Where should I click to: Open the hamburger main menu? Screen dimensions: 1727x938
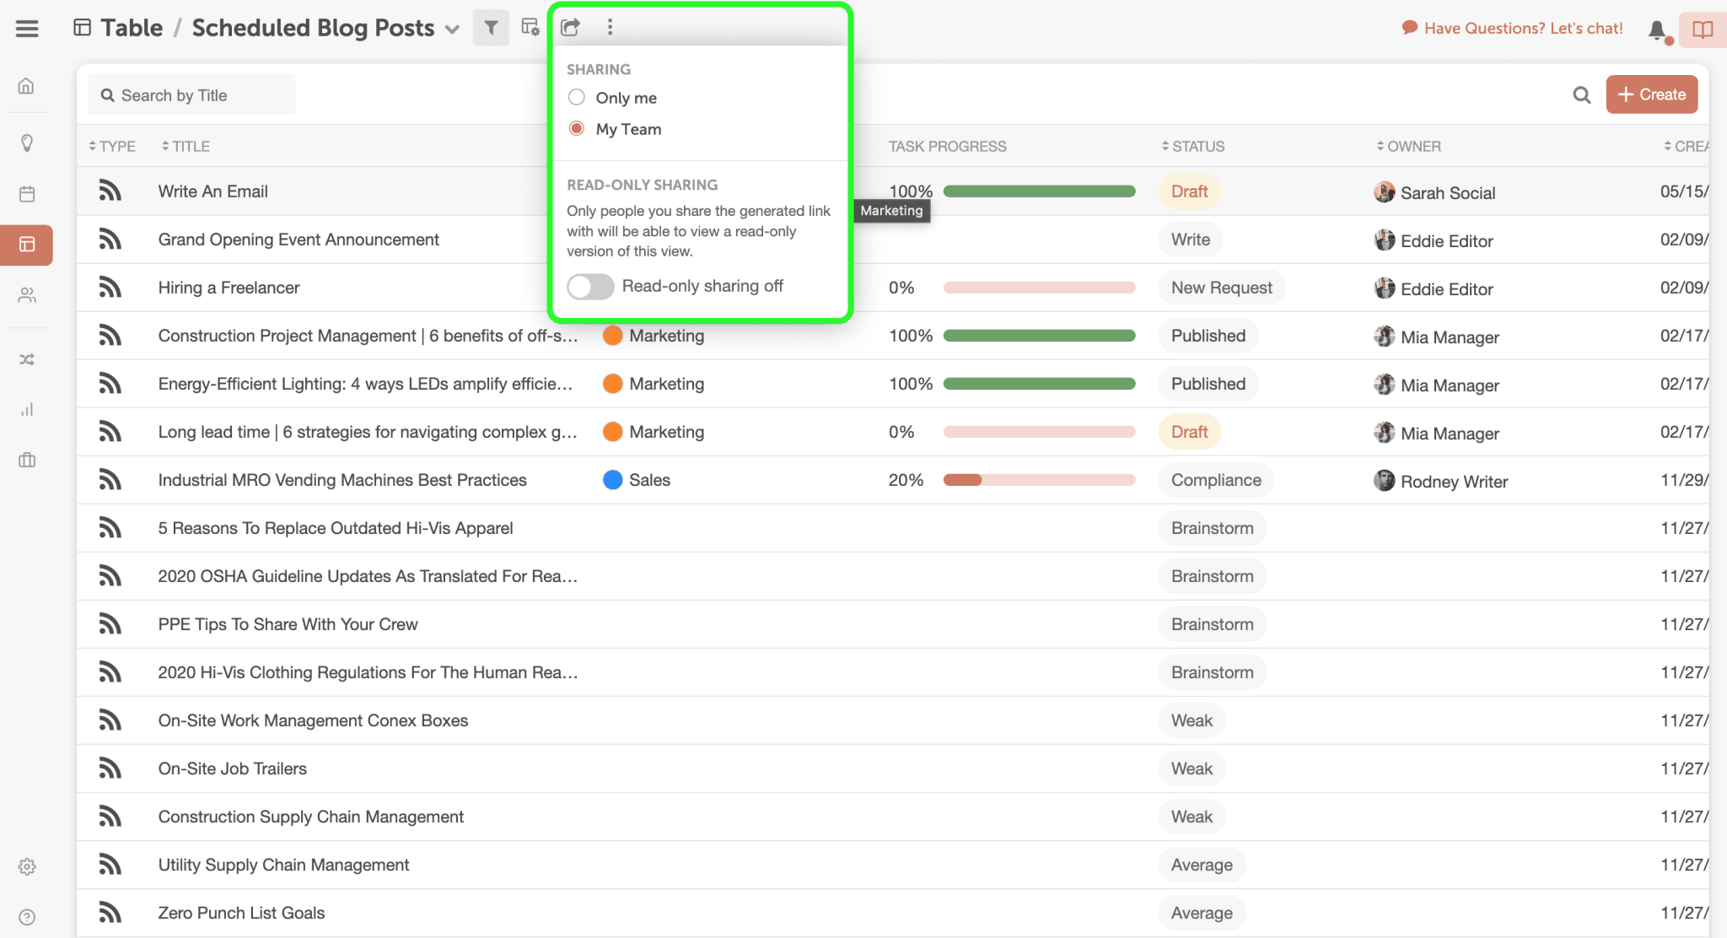coord(27,29)
